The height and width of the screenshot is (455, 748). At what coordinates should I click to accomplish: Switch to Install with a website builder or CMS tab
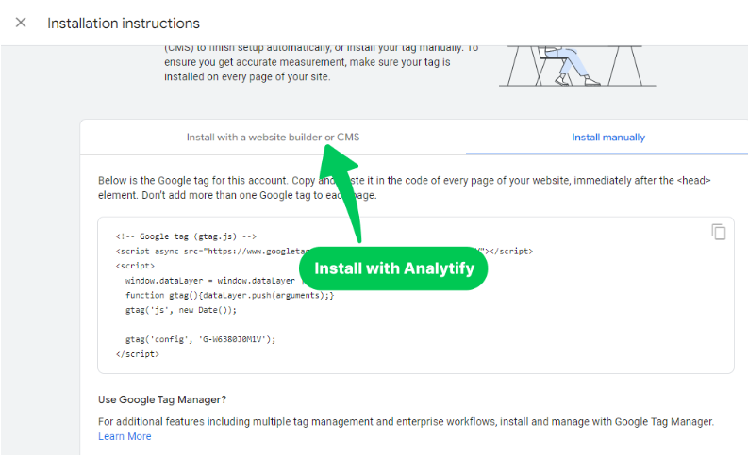pyautogui.click(x=273, y=138)
